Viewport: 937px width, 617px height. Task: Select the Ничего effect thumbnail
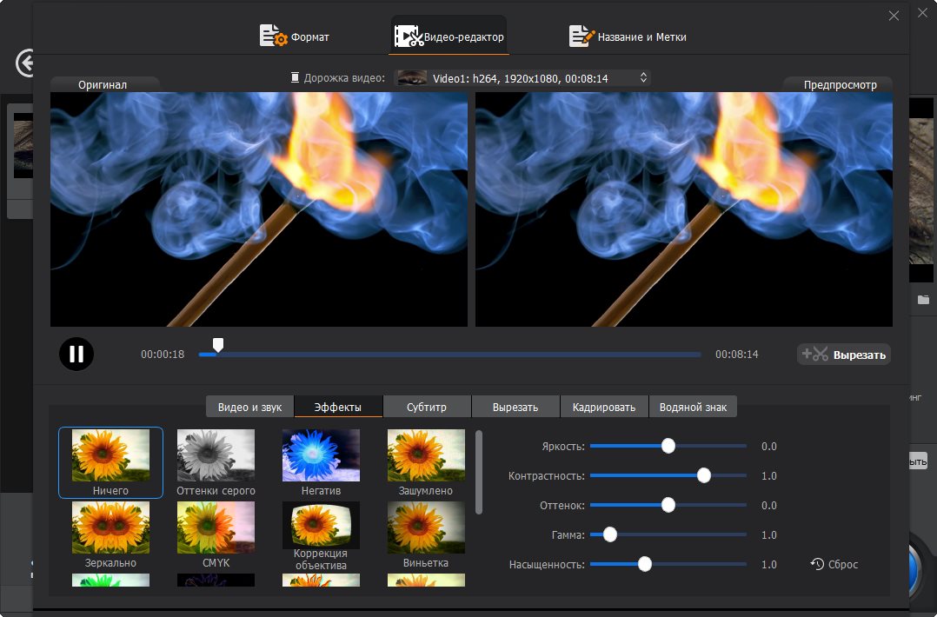(110, 455)
